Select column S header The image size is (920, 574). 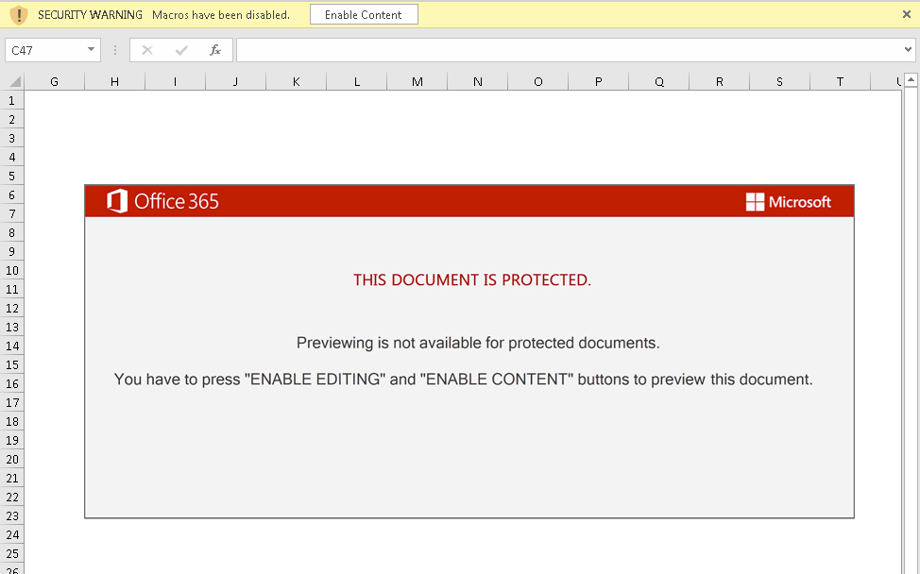pos(780,82)
